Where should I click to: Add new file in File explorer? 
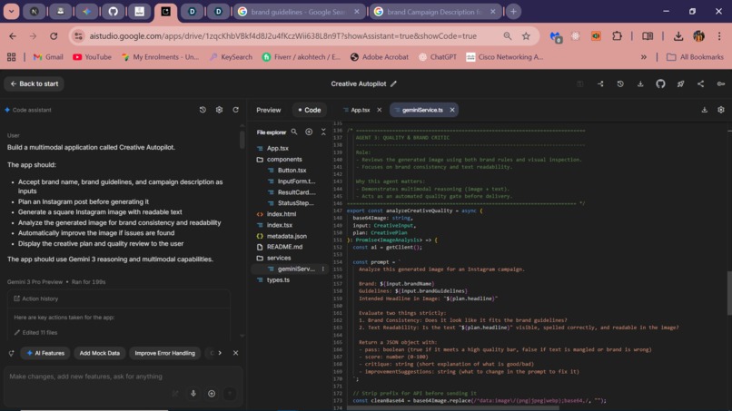click(309, 132)
